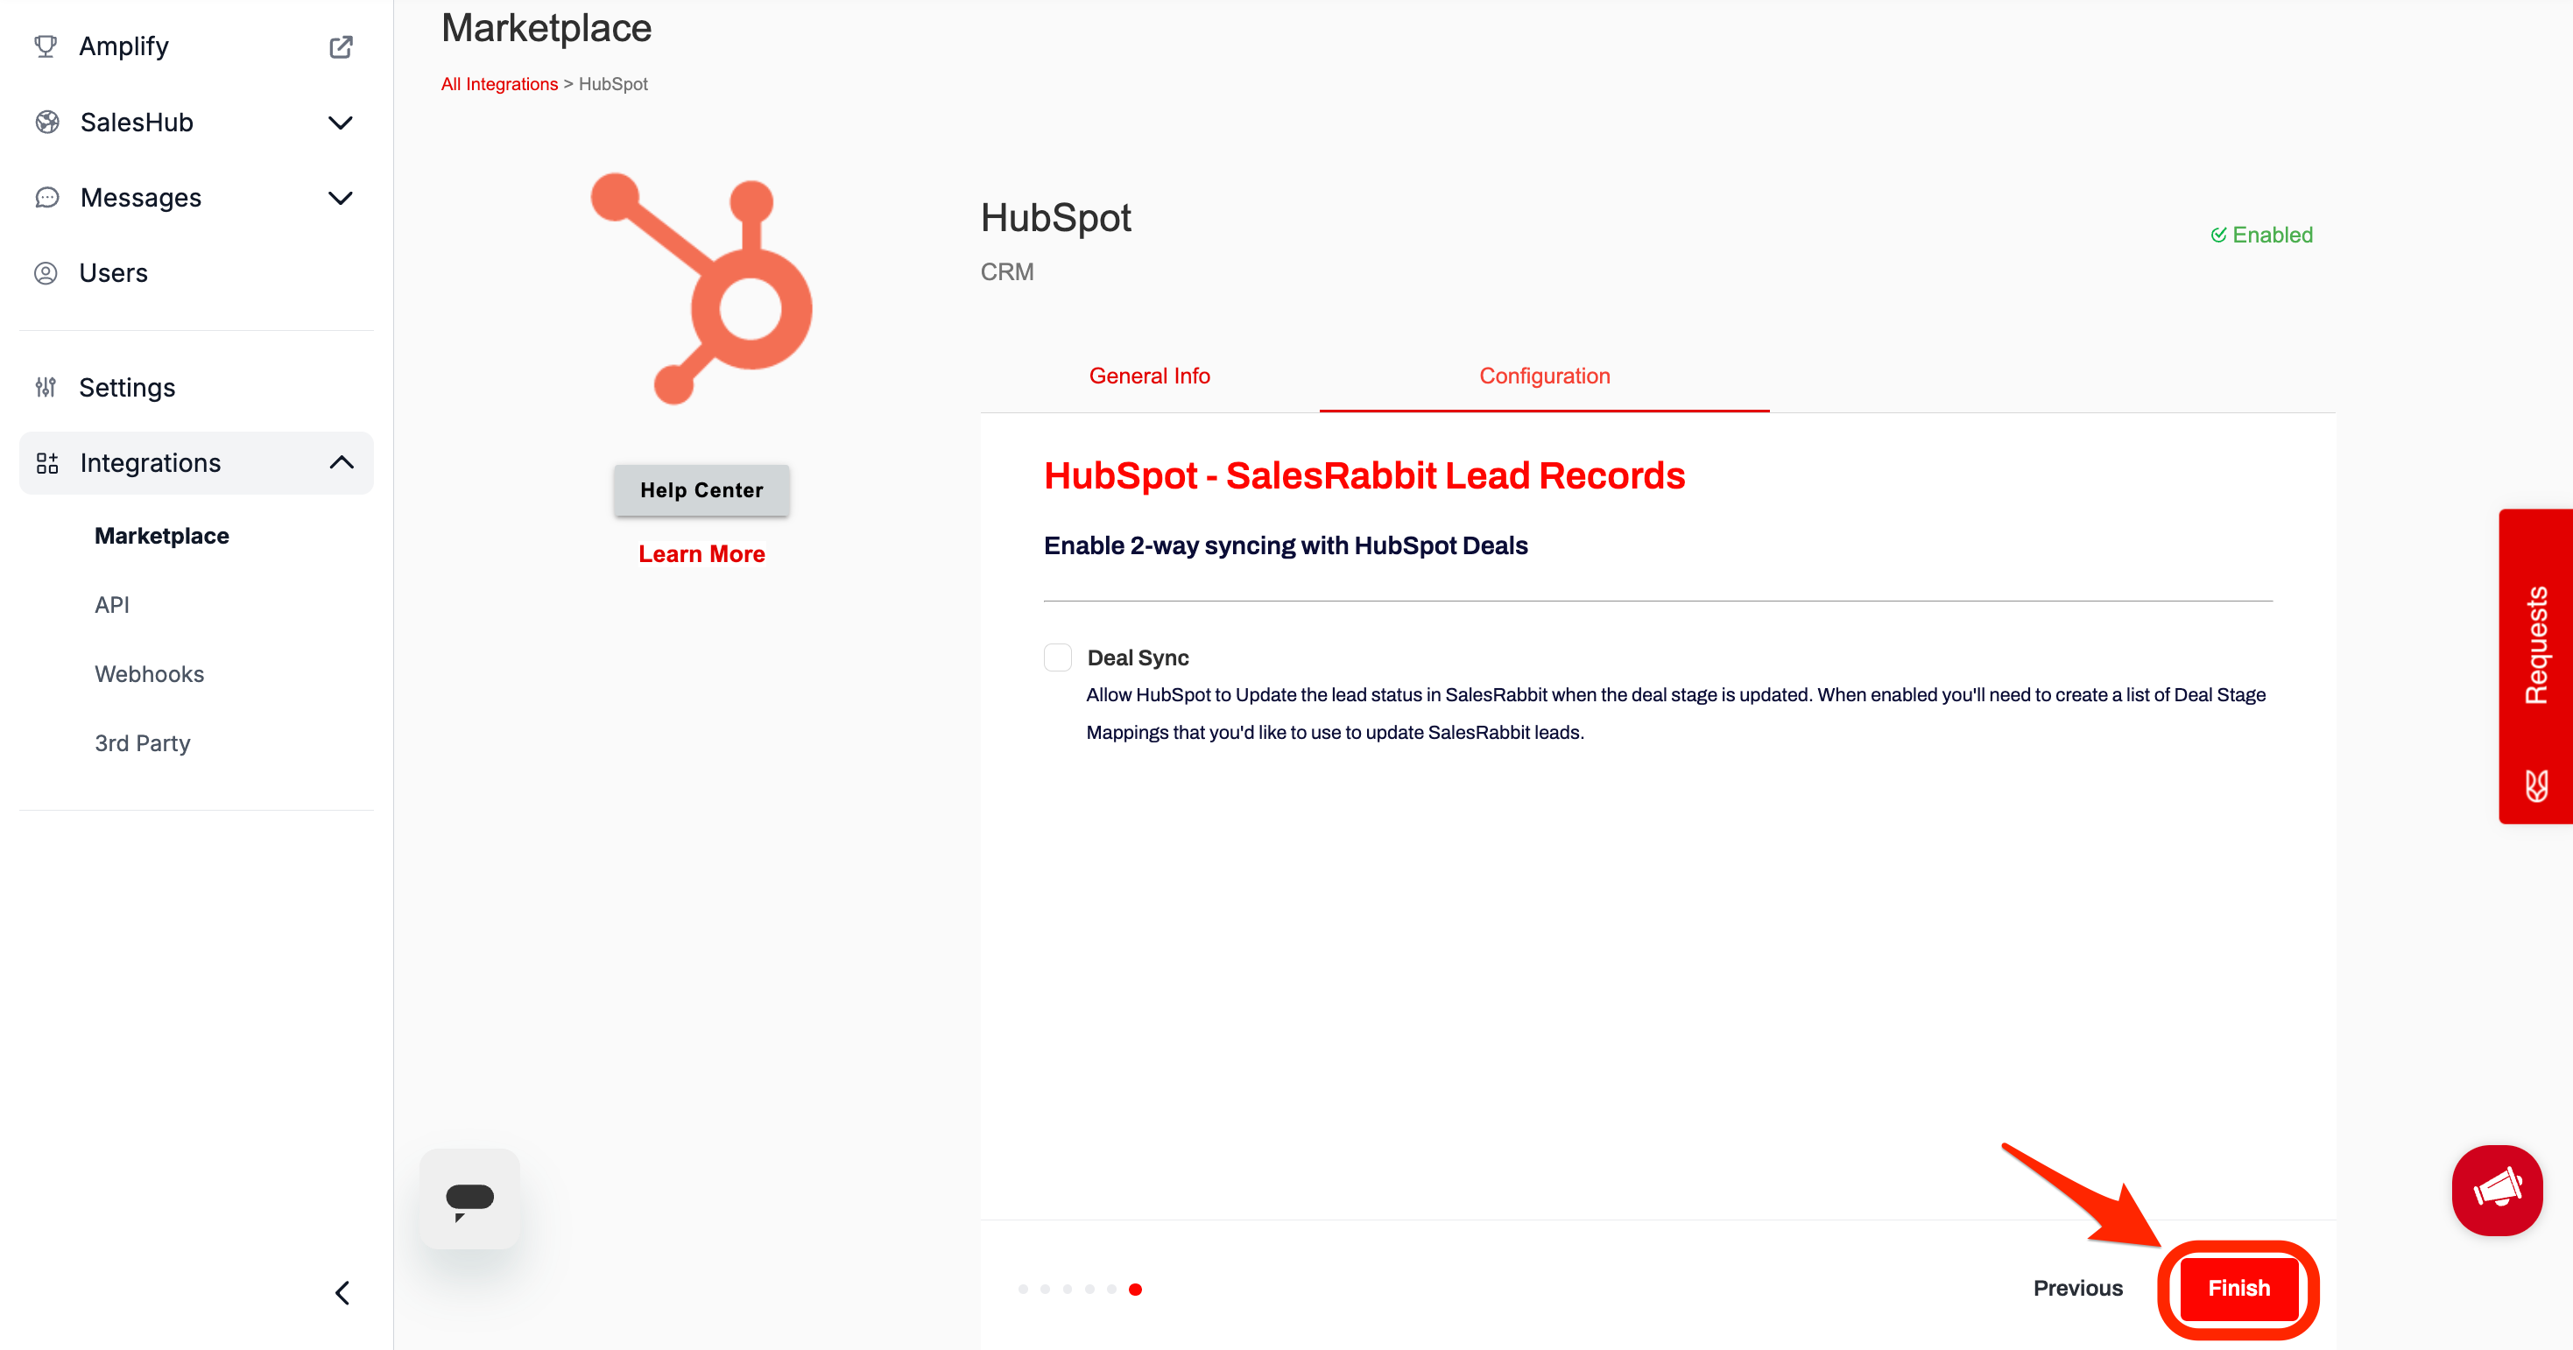Screen dimensions: 2573x1350
Task: Switch to the General Info tab
Action: 1149,376
